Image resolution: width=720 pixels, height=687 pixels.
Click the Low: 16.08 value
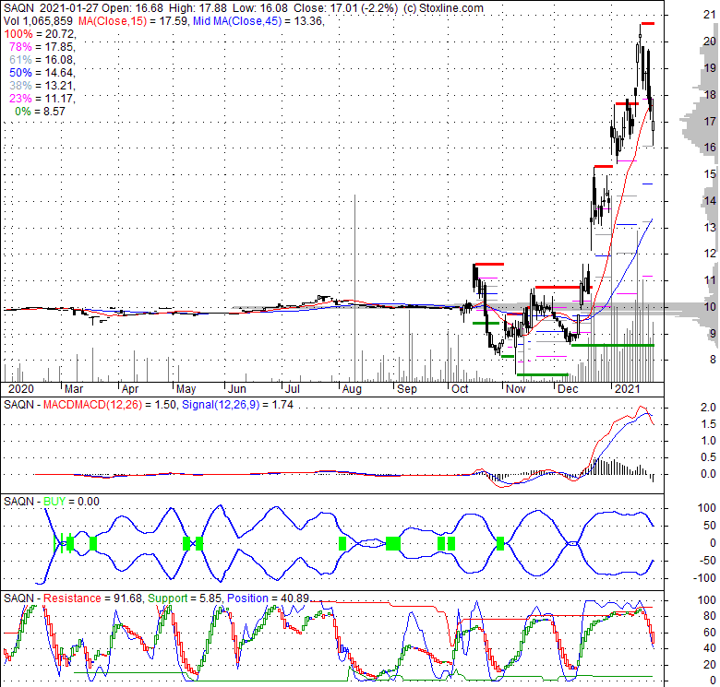click(x=260, y=8)
